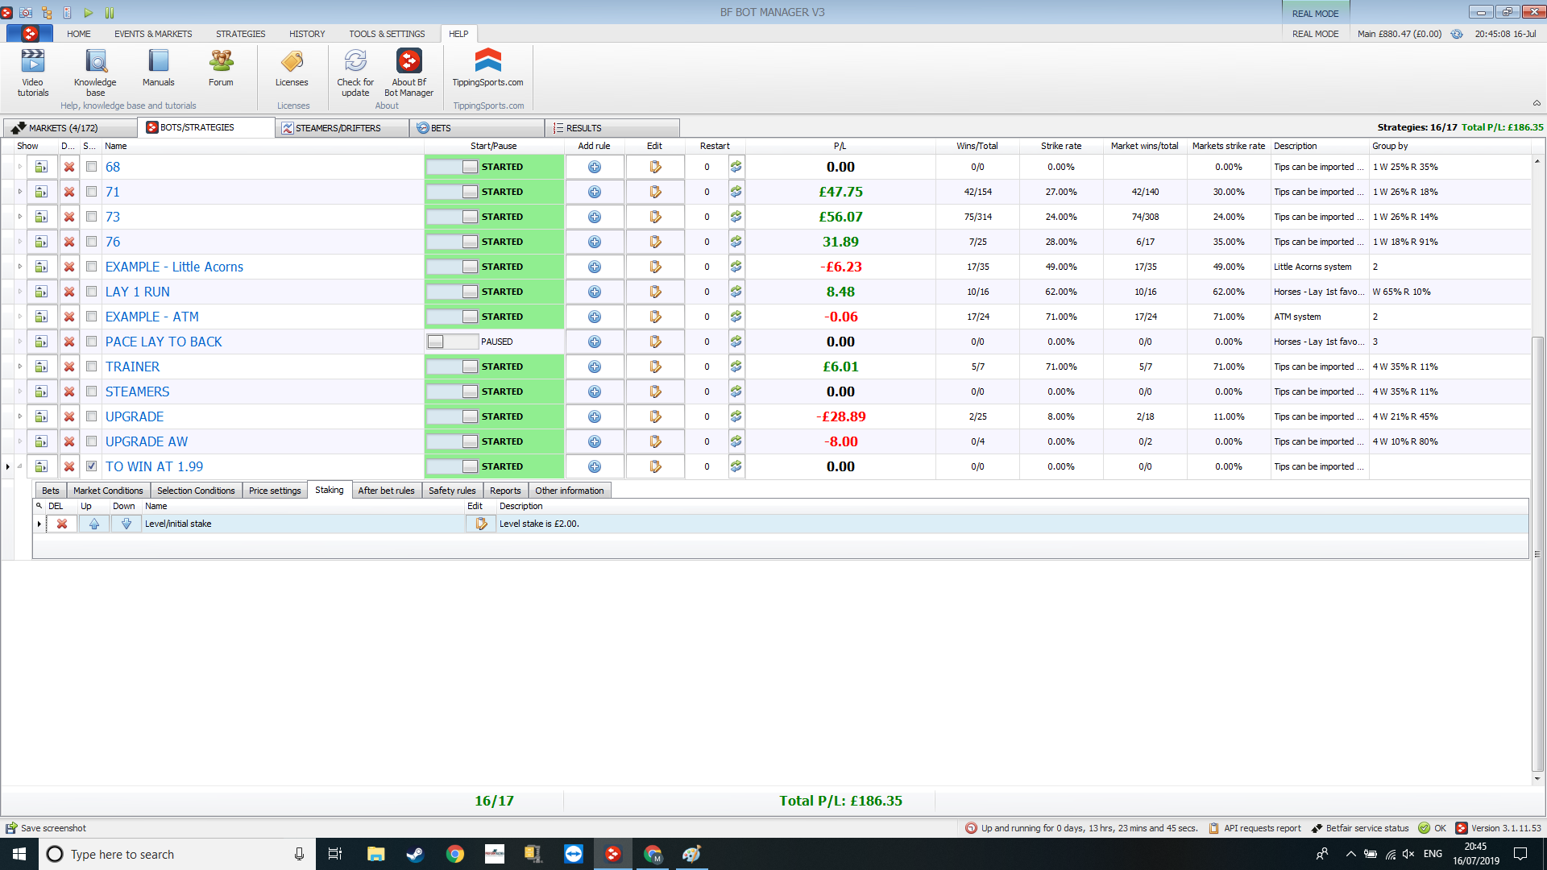Delete the LAY 1 RUN strategy
This screenshot has width=1547, height=870.
click(69, 292)
